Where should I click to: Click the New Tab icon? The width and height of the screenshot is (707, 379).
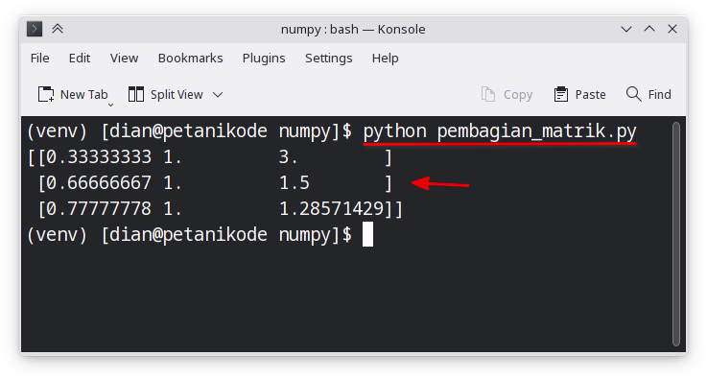[45, 94]
